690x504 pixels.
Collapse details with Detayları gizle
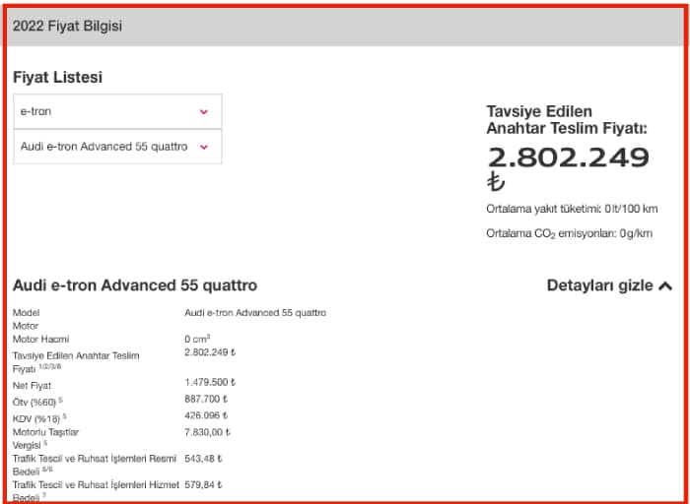609,285
